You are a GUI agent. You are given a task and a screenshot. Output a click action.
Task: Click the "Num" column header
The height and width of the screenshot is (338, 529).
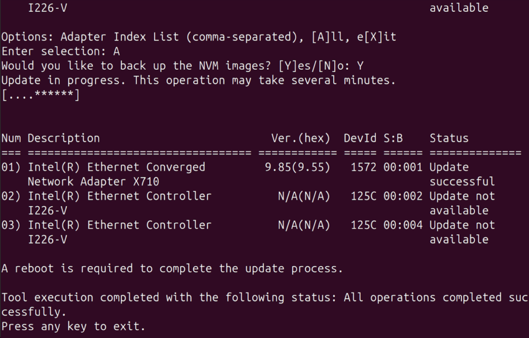pyautogui.click(x=11, y=139)
